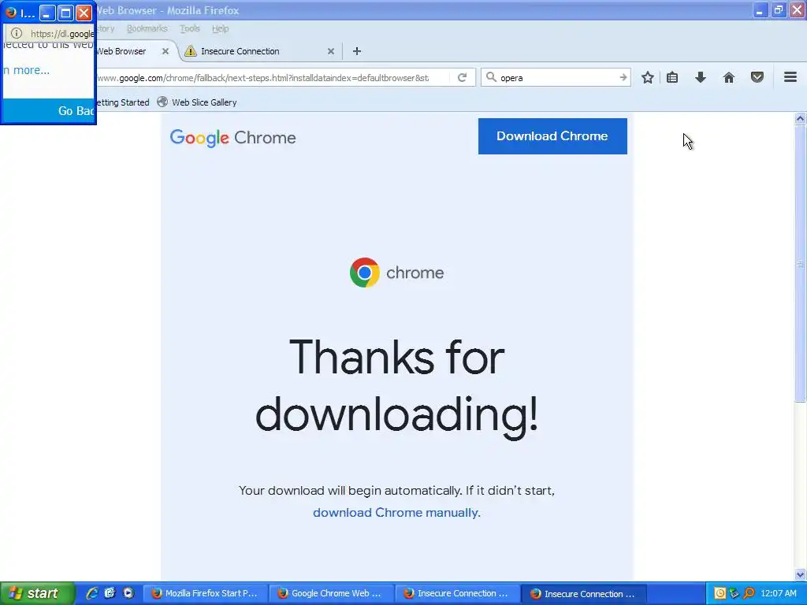Screen dimensions: 807x605
Task: Click the scrollbar down arrow
Action: (800, 574)
